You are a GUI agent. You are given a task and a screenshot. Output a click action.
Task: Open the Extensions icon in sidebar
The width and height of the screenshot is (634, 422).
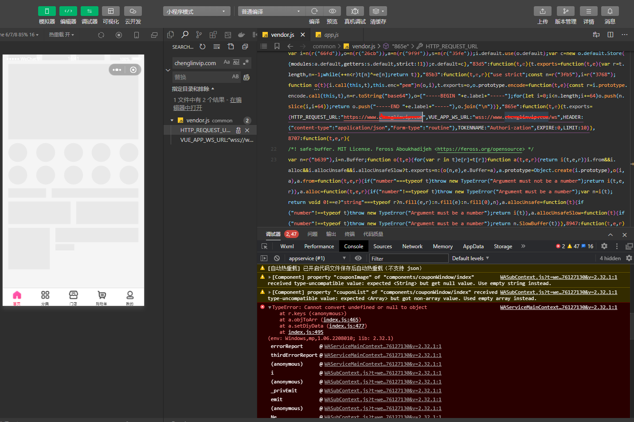(213, 35)
